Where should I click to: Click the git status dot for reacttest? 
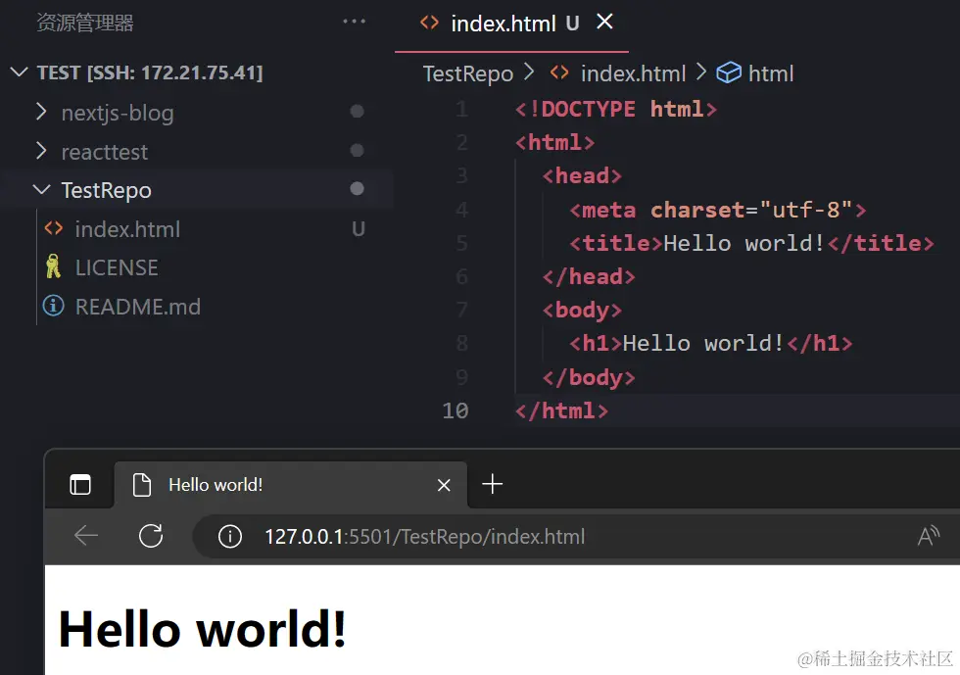click(x=357, y=151)
